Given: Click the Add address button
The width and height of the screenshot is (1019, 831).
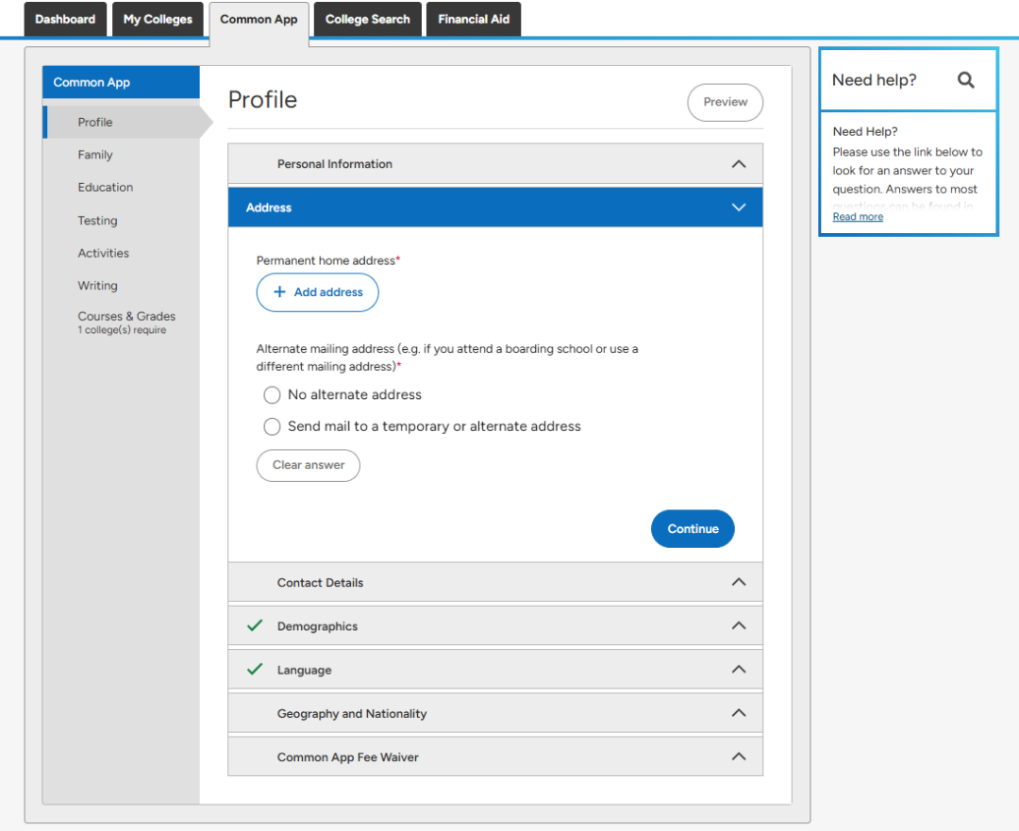Looking at the screenshot, I should coord(318,292).
